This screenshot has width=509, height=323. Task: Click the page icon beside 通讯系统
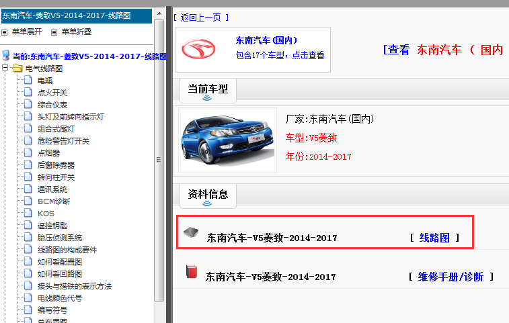point(28,189)
